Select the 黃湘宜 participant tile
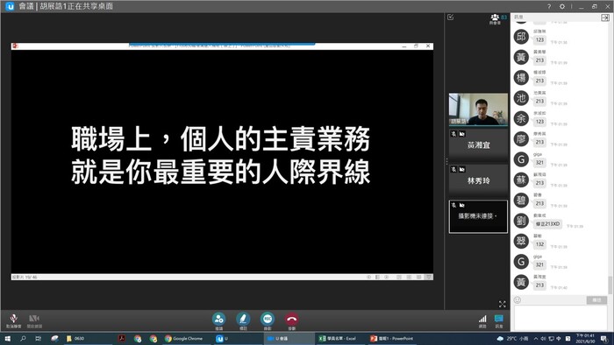Viewport: 614px width, 345px height. coord(478,144)
